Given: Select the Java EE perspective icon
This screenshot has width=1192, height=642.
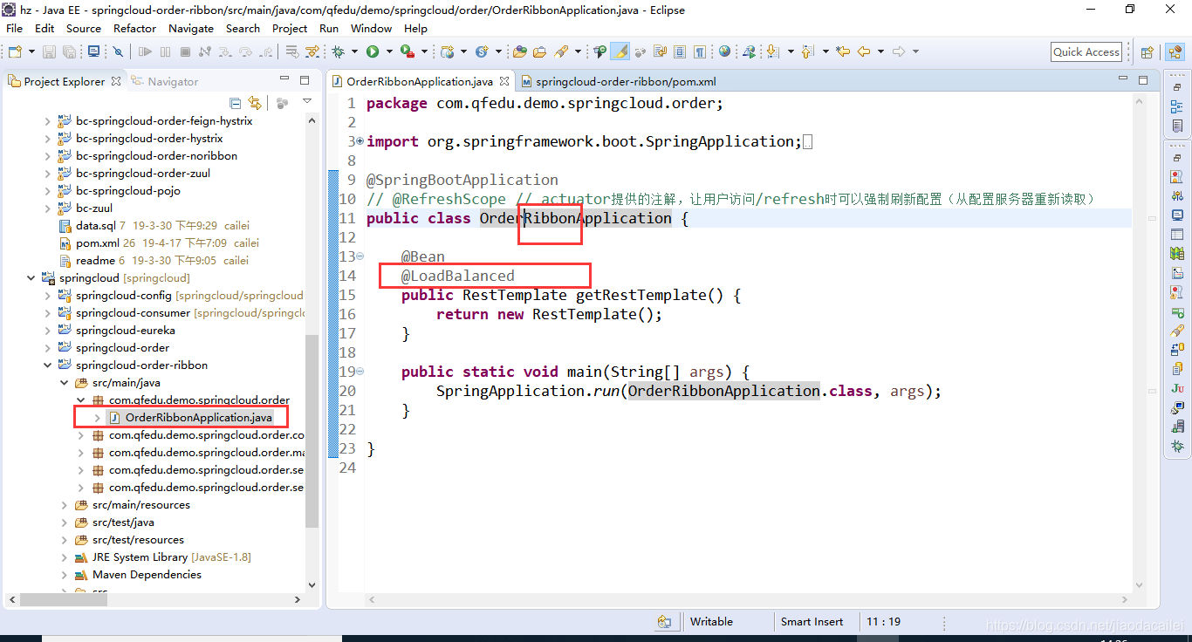Looking at the screenshot, I should (1175, 51).
